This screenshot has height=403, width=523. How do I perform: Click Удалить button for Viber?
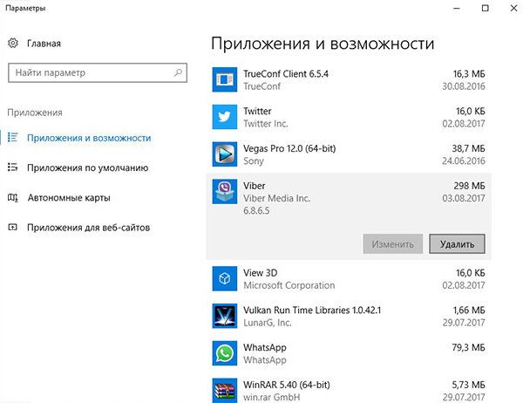(x=457, y=244)
